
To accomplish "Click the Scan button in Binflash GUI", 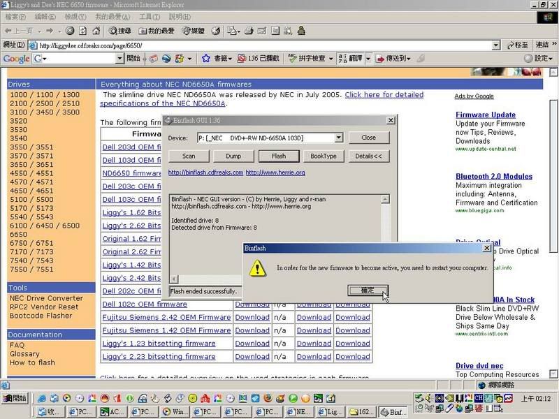I will click(x=189, y=156).
